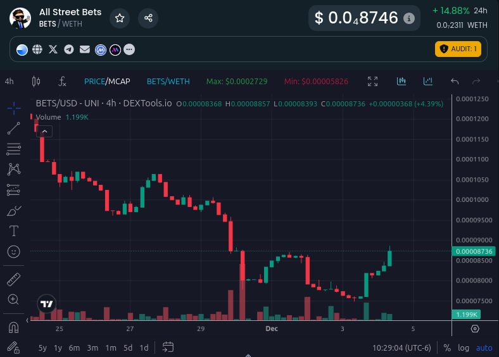
Task: Click the +14.88% 24h change value
Action: [x=451, y=11]
